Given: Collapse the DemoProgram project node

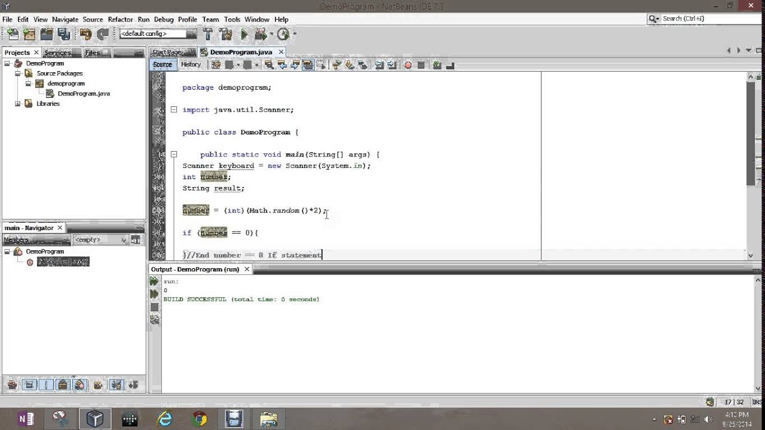Looking at the screenshot, I should pyautogui.click(x=7, y=63).
